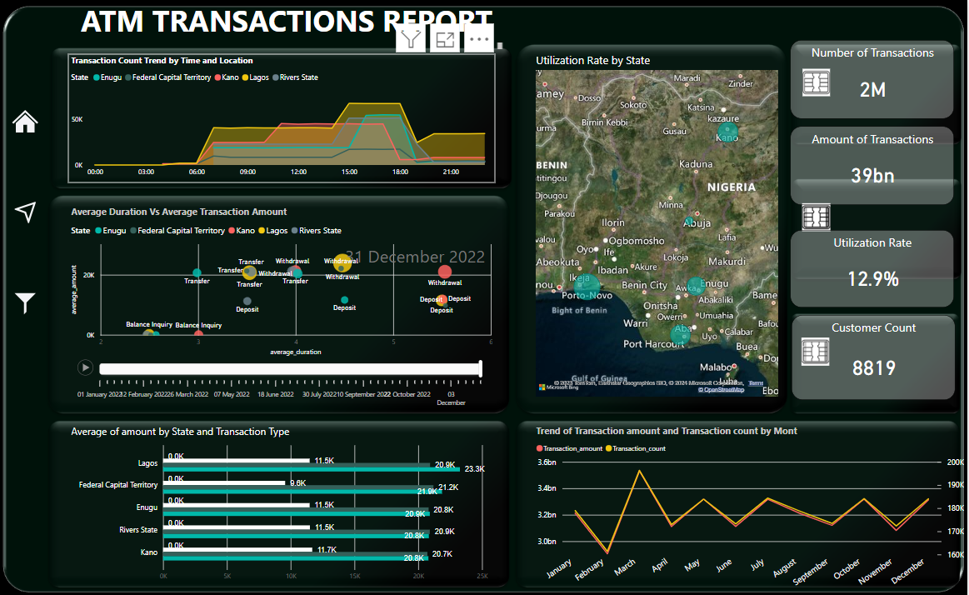Click the card icon above Utilization Rate
This screenshot has width=969, height=595.
pyautogui.click(x=816, y=217)
